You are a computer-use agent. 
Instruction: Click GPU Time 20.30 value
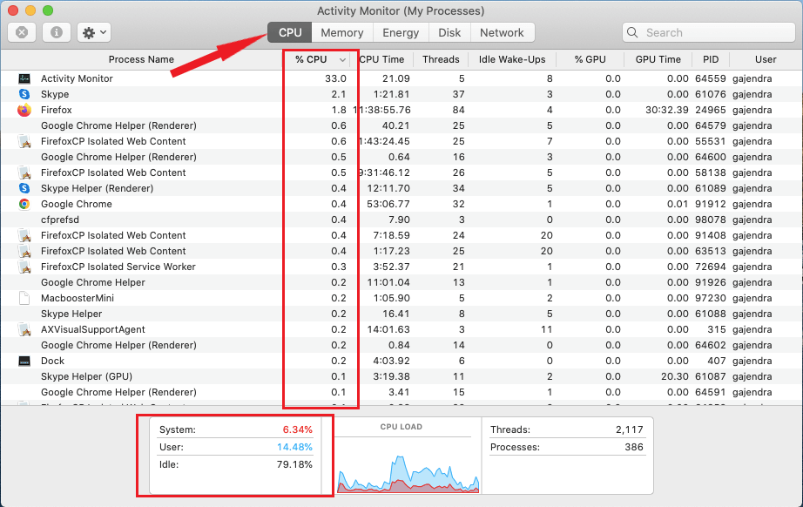pyautogui.click(x=674, y=376)
